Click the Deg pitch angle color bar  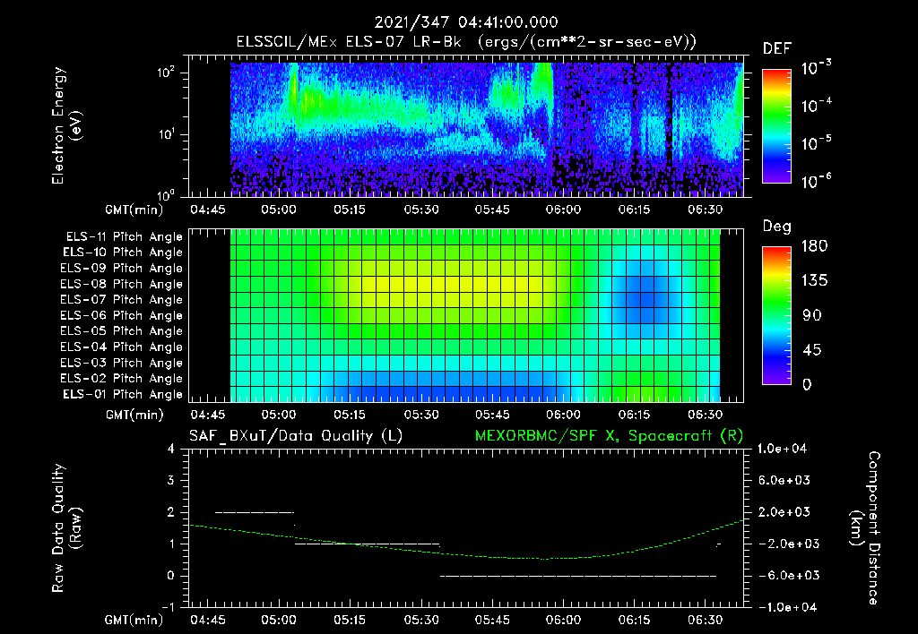[x=776, y=316]
